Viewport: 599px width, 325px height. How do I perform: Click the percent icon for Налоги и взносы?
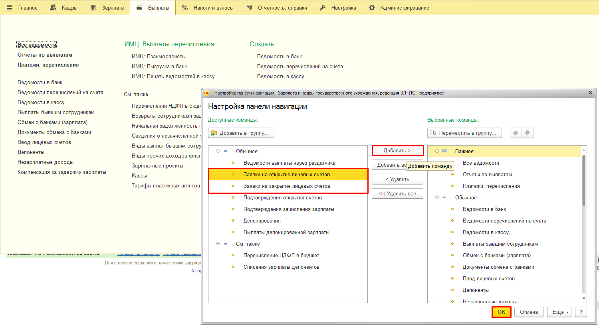pos(185,8)
